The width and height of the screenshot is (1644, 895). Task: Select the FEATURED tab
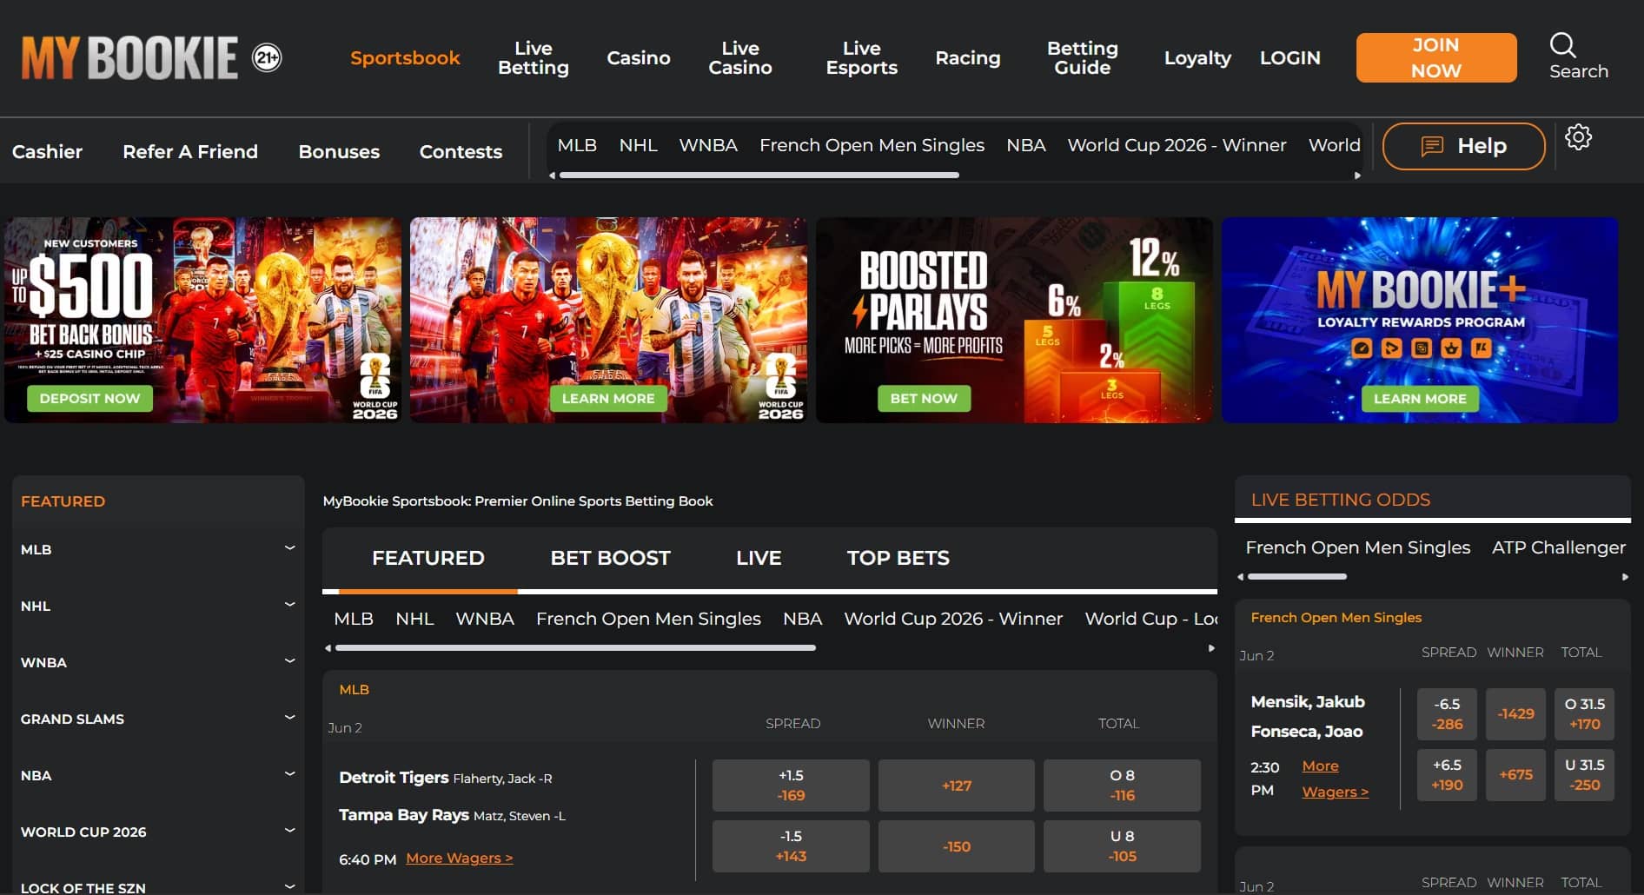click(x=428, y=558)
